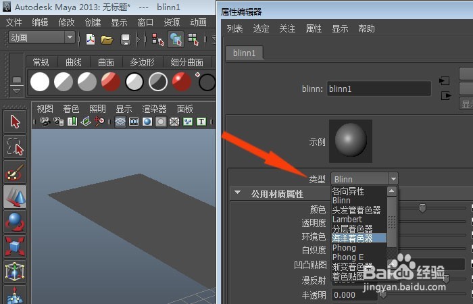473x304 pixels.
Task: Click the dark gray outlined circle shelf icon
Action: 157,82
